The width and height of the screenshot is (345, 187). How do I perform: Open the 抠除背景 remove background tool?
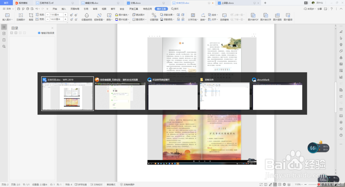[x=99, y=17]
